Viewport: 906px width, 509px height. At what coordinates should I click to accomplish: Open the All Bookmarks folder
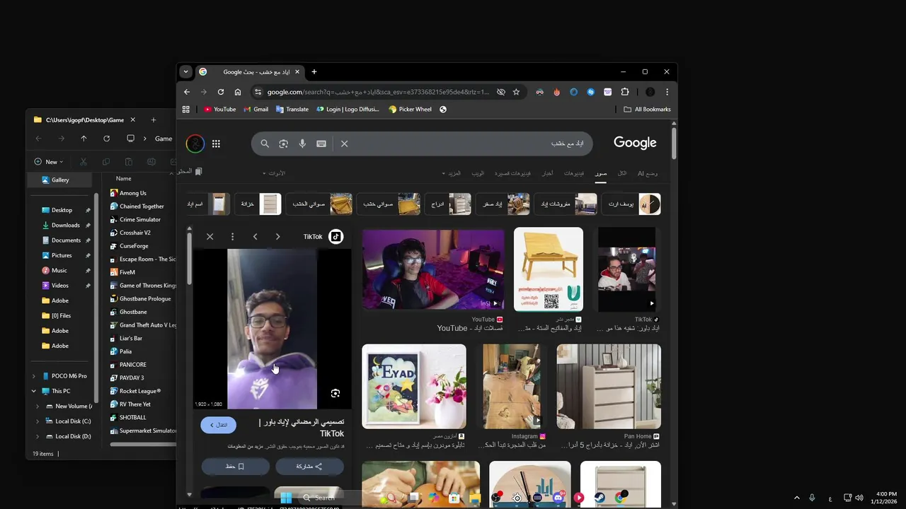[x=647, y=110]
